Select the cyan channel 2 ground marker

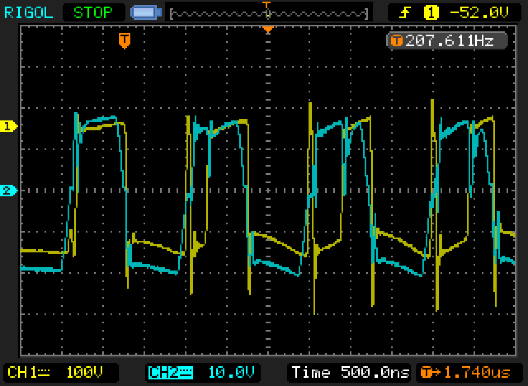pos(9,191)
